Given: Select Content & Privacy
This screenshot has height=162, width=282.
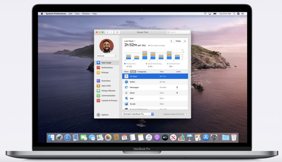Looking at the screenshot, I should point(109,101).
